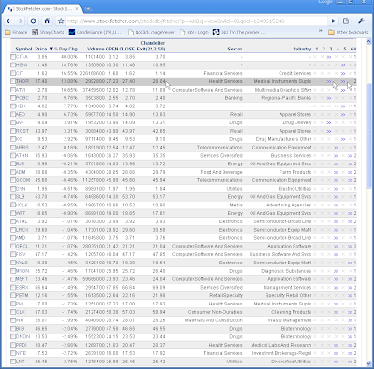Open the NITE symbol link
This screenshot has width=374, height=369.
coord(21,353)
